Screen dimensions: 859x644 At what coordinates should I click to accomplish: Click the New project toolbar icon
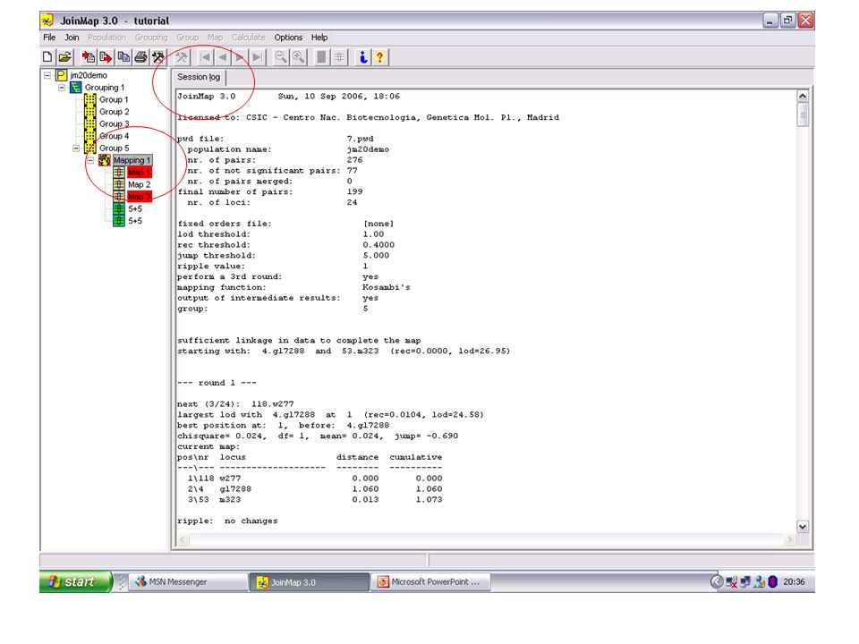(x=47, y=57)
